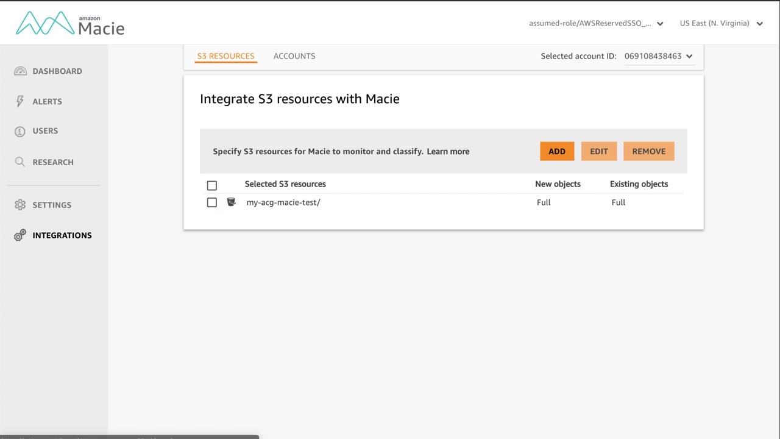Open Settings in the sidebar
780x439 pixels.
coord(52,205)
